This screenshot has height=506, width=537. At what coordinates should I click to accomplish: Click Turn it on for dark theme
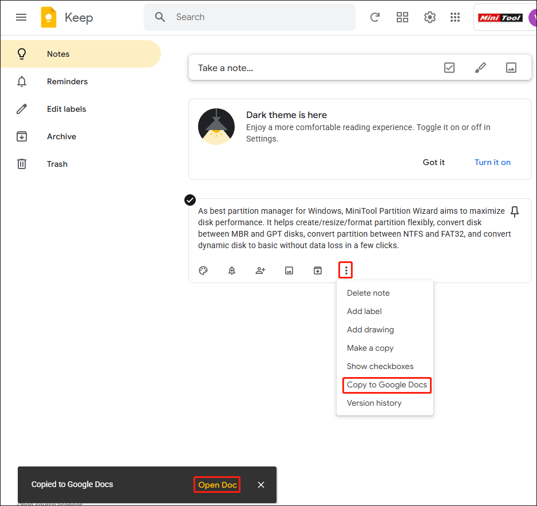(x=492, y=162)
